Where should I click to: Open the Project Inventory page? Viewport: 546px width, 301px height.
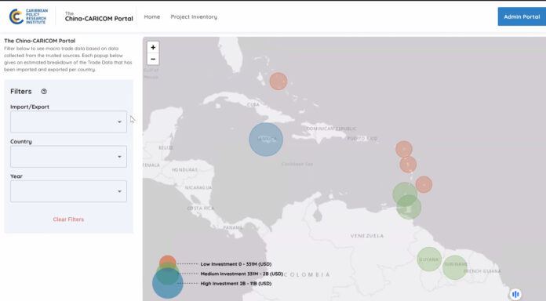[x=194, y=16]
